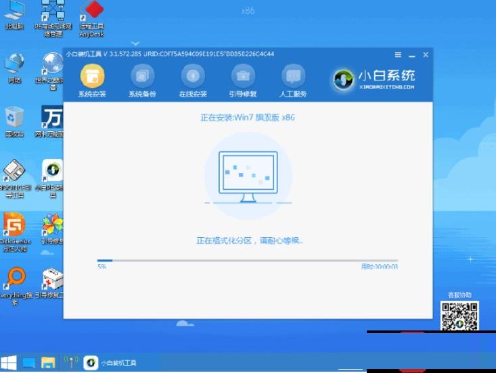Click the wireless network taskbar icon
Screen dimensions: 496x373
point(71,362)
